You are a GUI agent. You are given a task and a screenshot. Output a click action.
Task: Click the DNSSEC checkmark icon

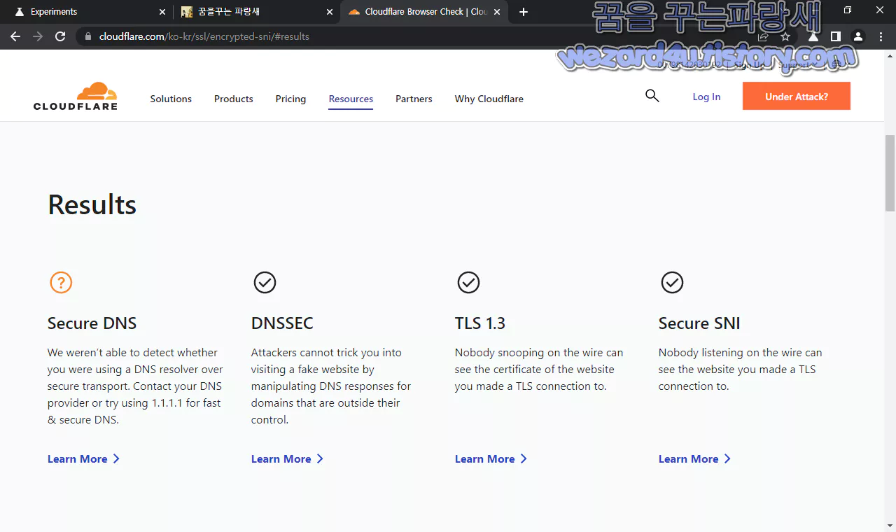point(265,283)
